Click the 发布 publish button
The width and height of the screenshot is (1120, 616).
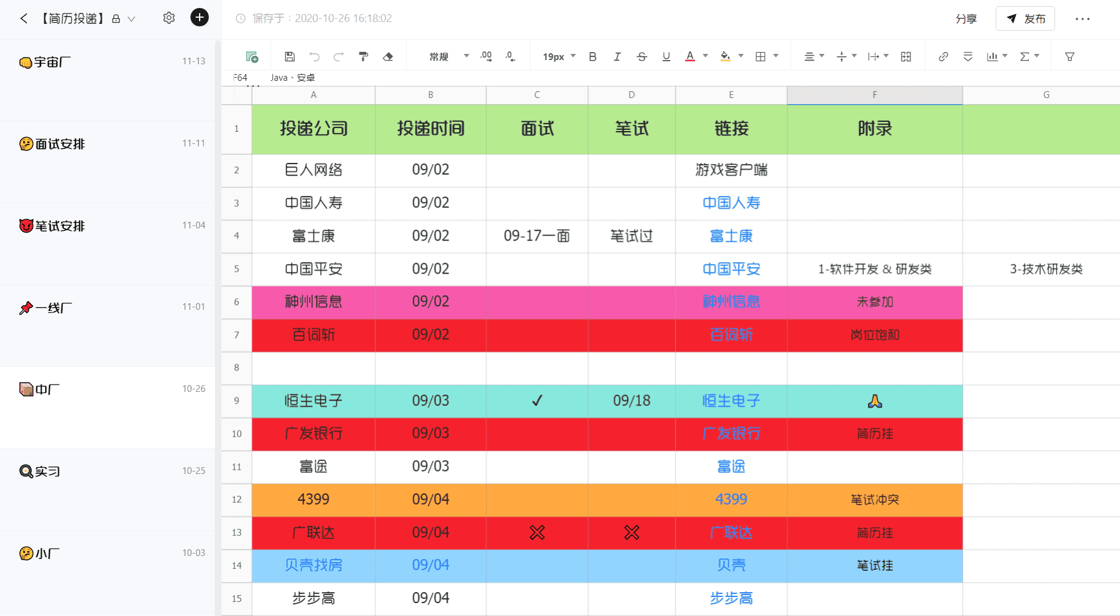pos(1026,18)
